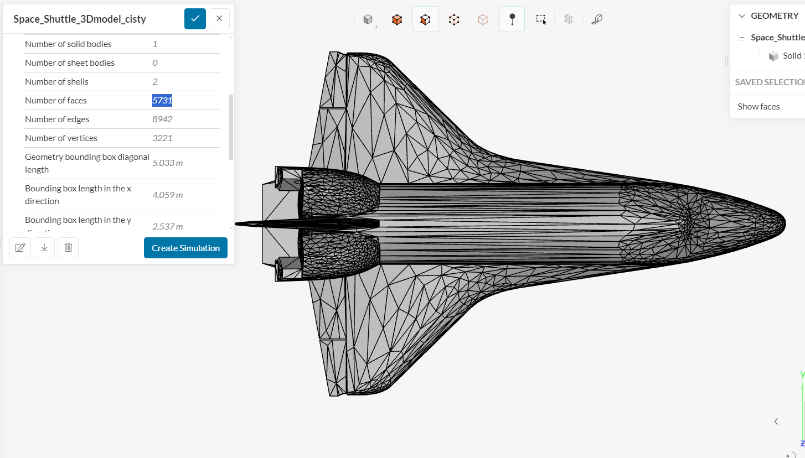Viewport: 805px width, 458px height.
Task: Activate the probe point tool
Action: coord(512,19)
